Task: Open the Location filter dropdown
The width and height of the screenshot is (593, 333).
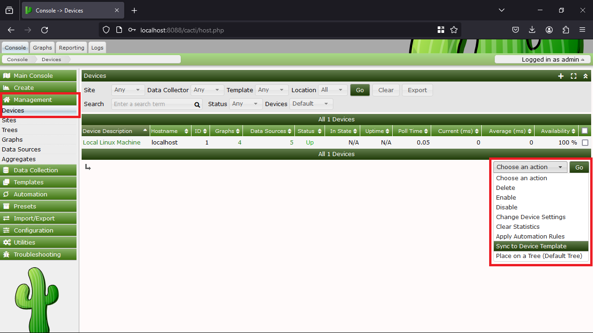Action: coord(333,90)
